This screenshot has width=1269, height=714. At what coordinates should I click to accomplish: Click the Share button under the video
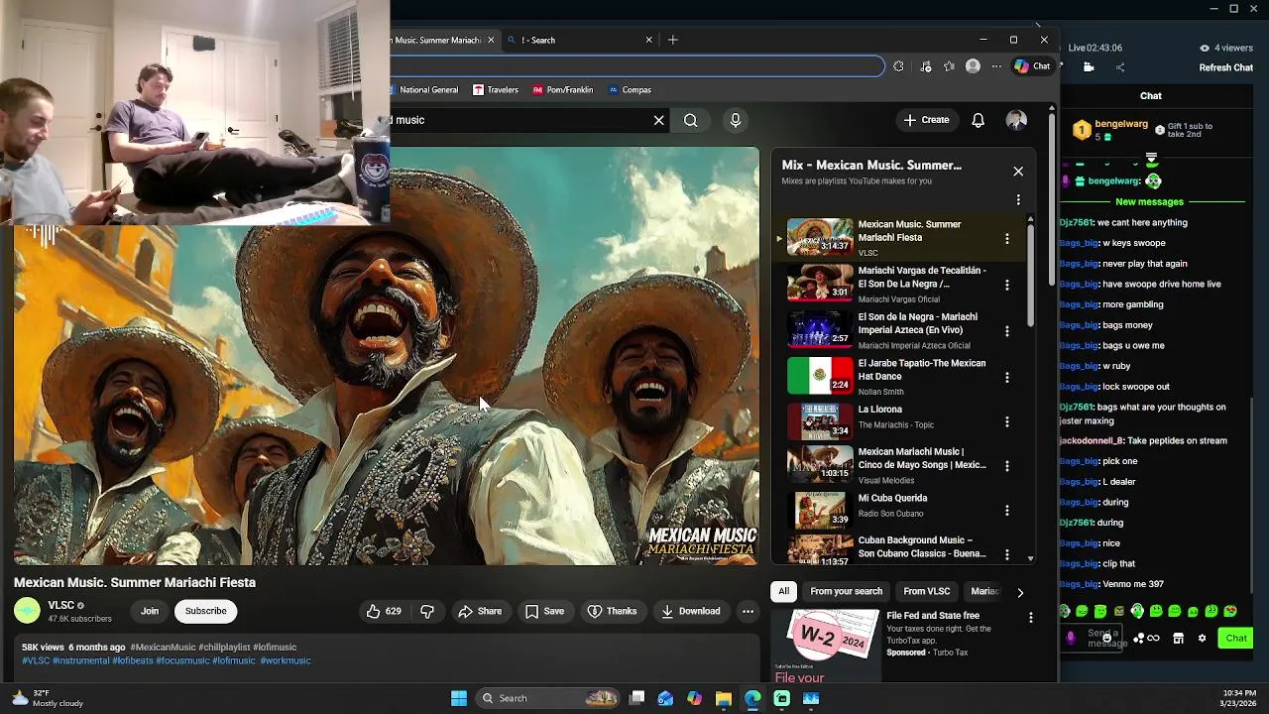[480, 611]
